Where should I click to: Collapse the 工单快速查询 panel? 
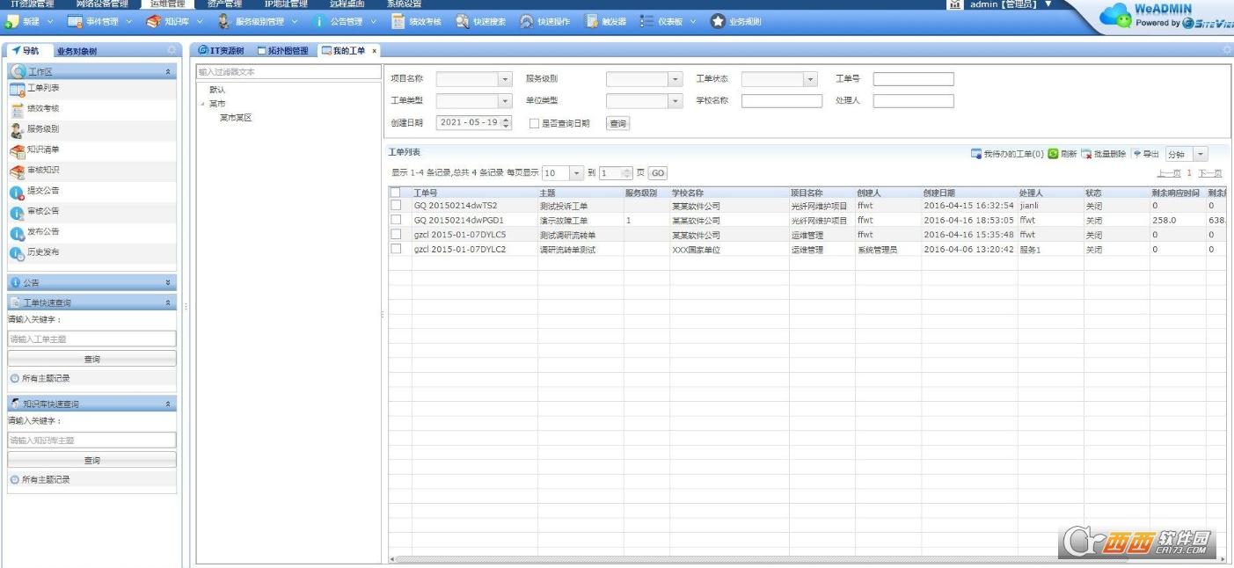click(168, 302)
